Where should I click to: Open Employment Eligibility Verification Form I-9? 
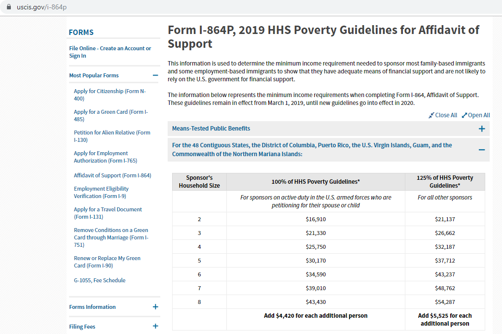tap(101, 192)
